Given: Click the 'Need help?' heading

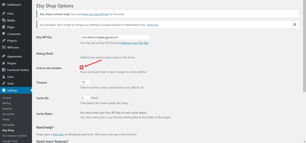Looking at the screenshot, I should [45, 127].
